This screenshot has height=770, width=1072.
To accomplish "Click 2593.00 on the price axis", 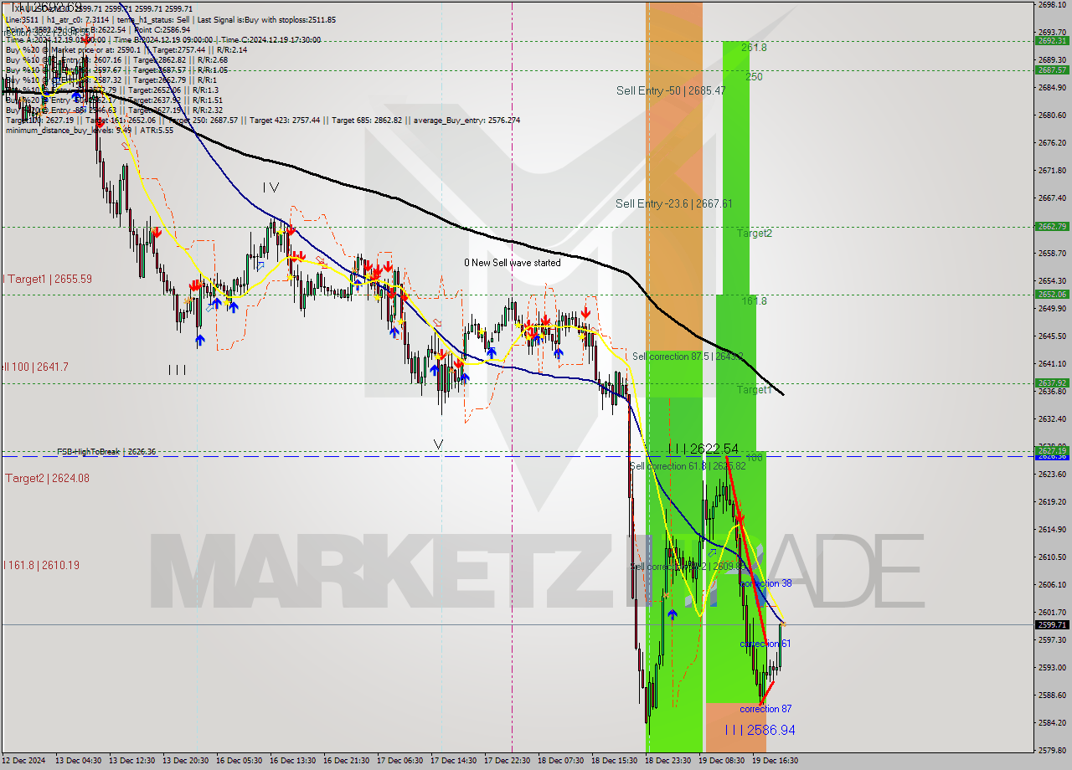I will 1052,667.
